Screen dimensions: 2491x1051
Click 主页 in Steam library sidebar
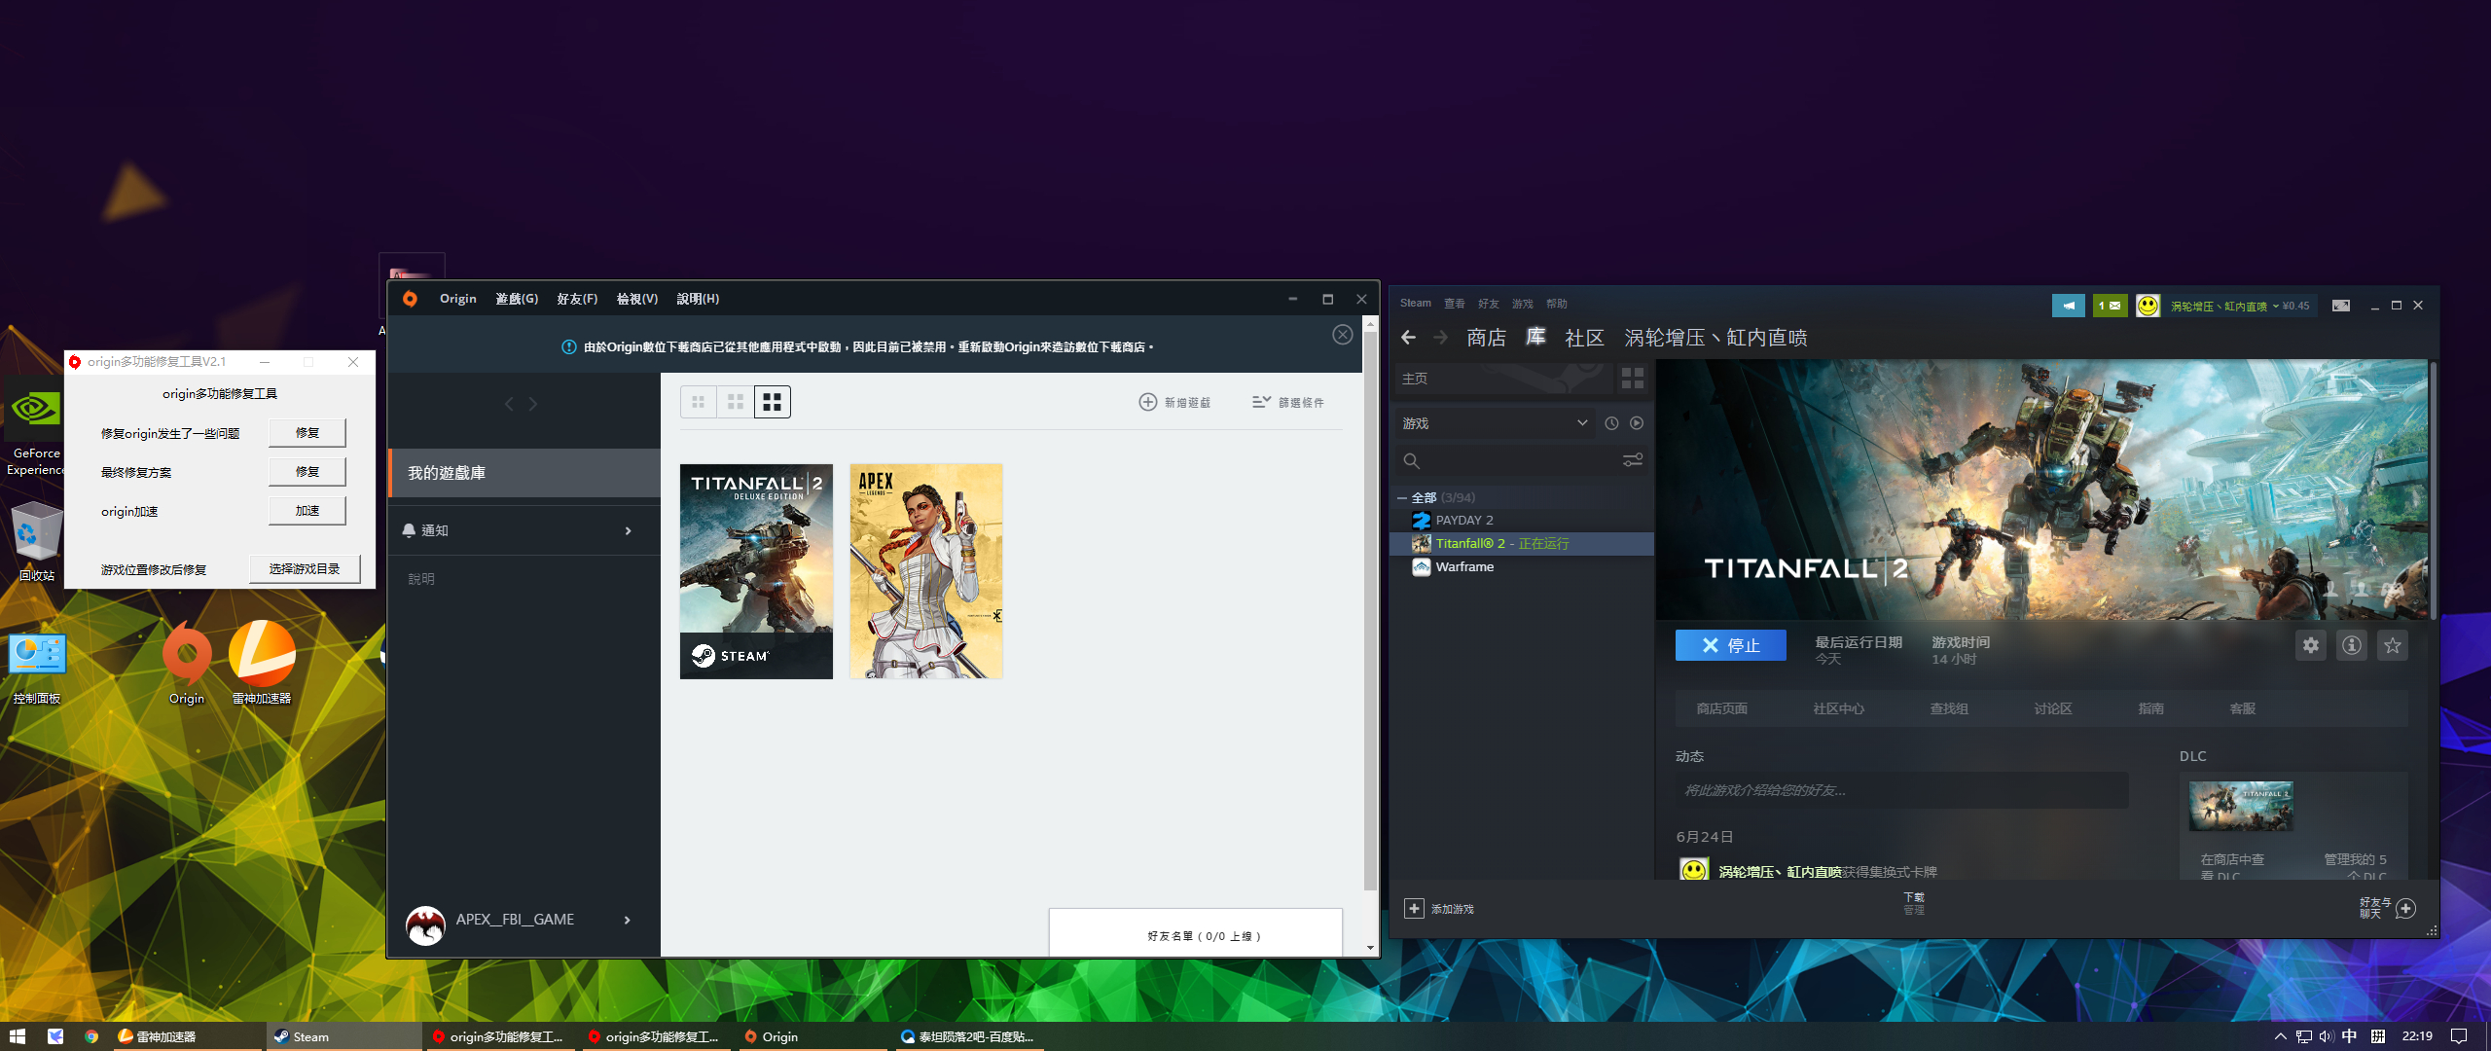point(1503,379)
